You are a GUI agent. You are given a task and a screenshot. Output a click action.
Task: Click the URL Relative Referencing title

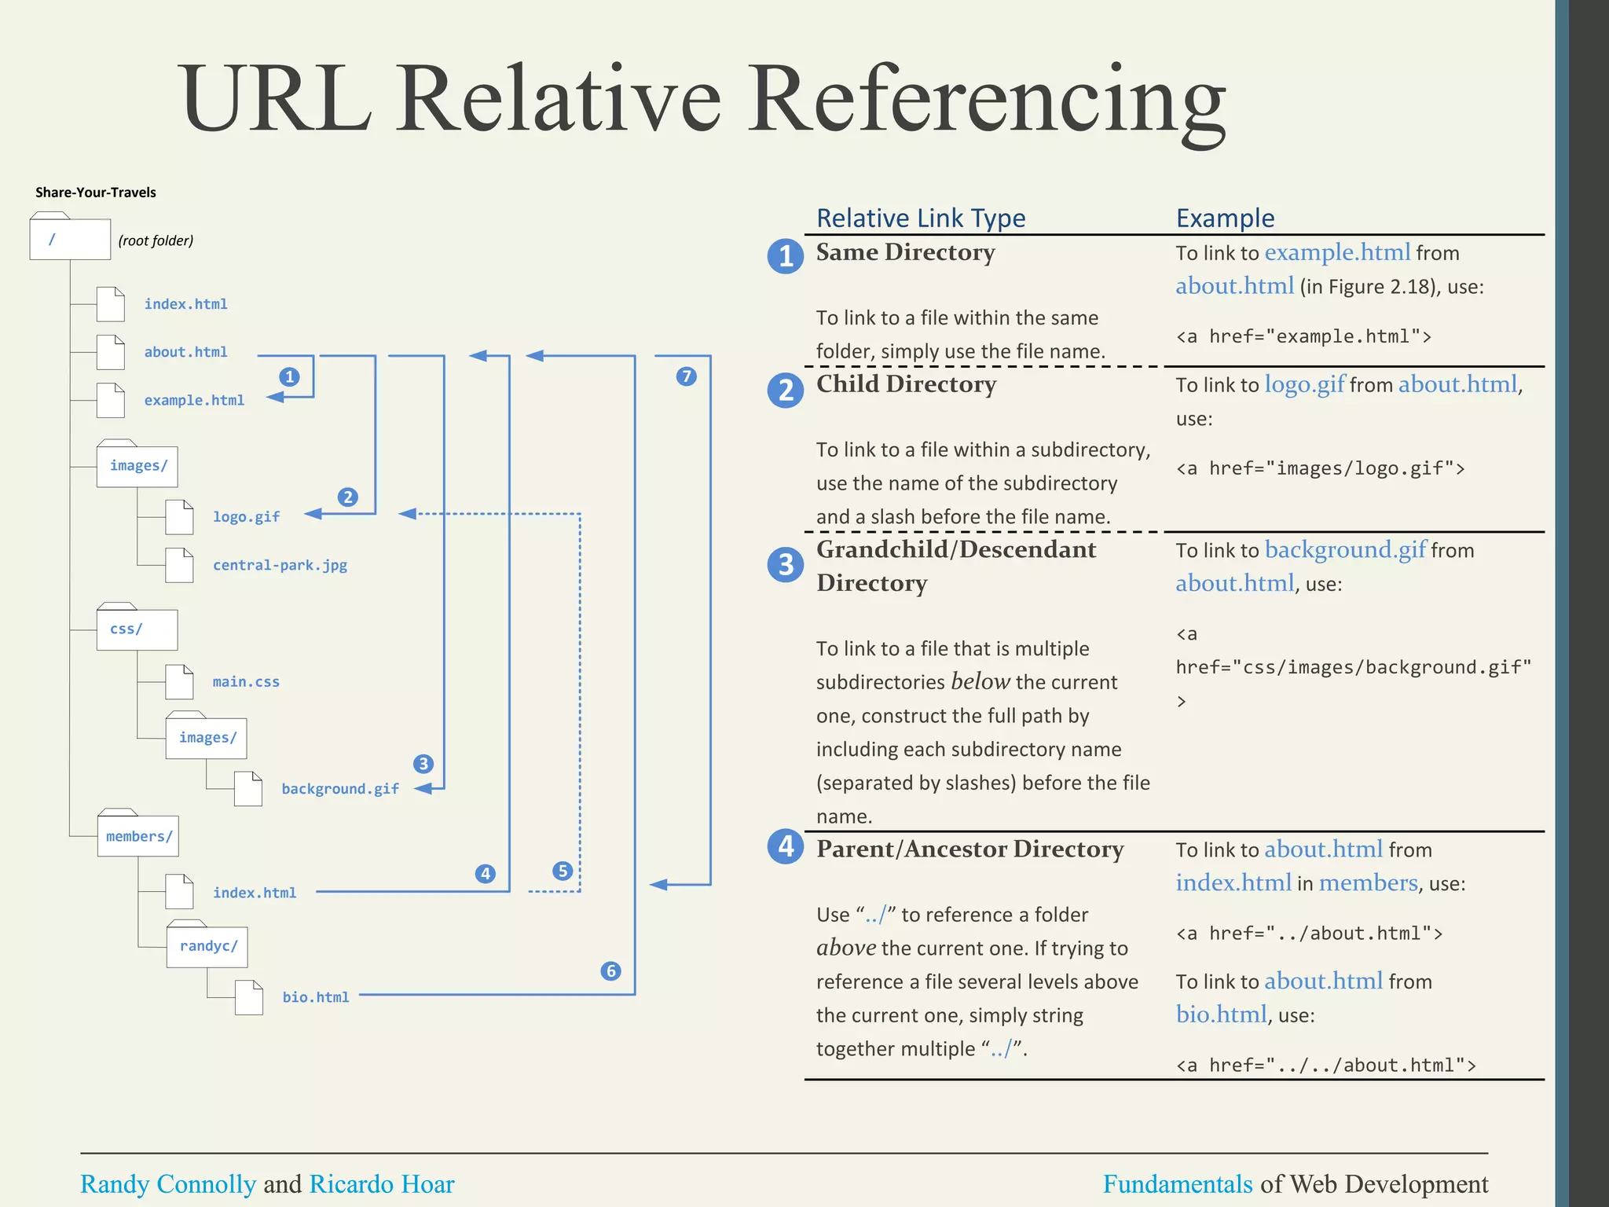[702, 101]
